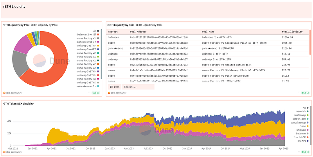This screenshot has width=313, height=157.
Task: Click the 'pancakeswap' cell in the Project column
Action: coord(115,48)
